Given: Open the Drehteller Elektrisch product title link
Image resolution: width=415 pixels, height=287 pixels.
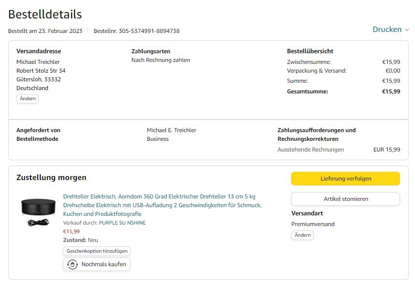Looking at the screenshot, I should click(162, 205).
